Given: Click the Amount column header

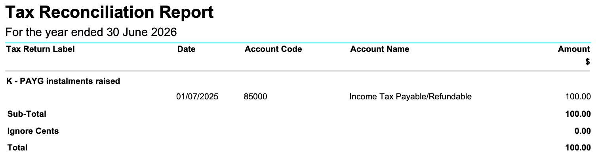Looking at the screenshot, I should click(574, 49).
